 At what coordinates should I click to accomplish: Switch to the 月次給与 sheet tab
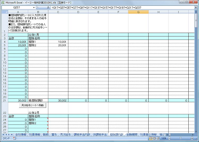point(65,134)
